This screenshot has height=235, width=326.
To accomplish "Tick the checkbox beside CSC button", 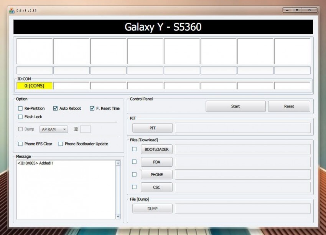I will 134,187.
